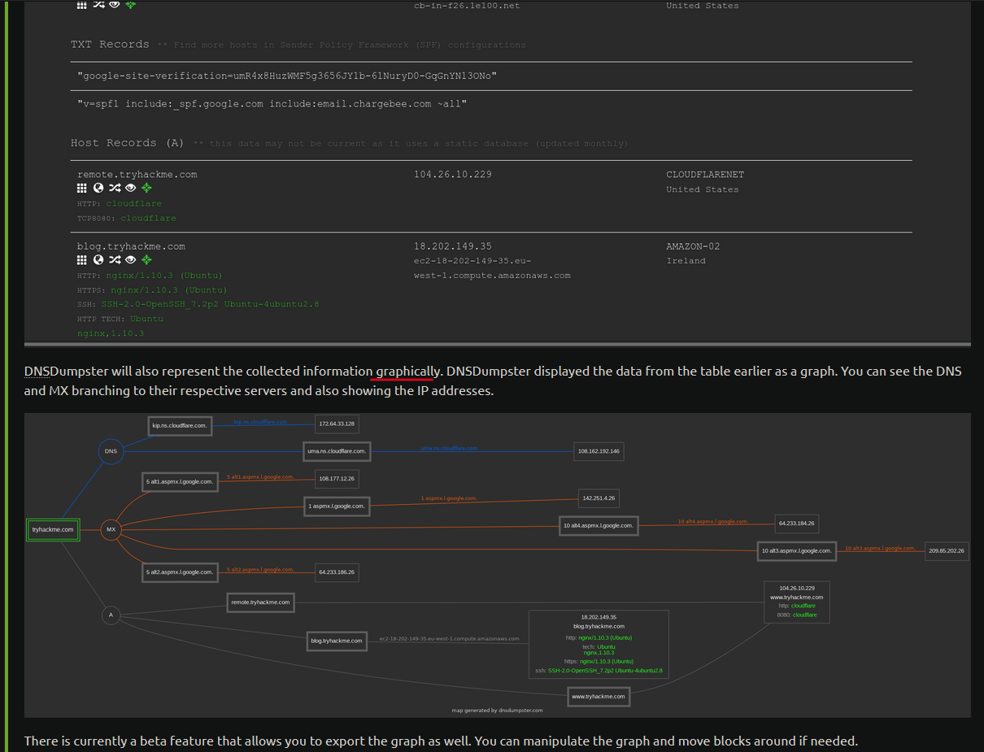The width and height of the screenshot is (984, 752).
Task: Click the AMAZON-02 provider text
Action: tap(693, 246)
